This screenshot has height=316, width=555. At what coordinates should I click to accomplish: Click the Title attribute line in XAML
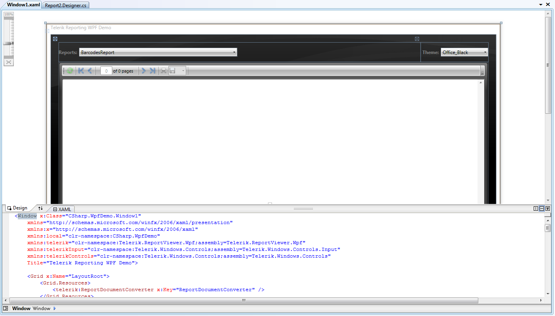pos(83,263)
